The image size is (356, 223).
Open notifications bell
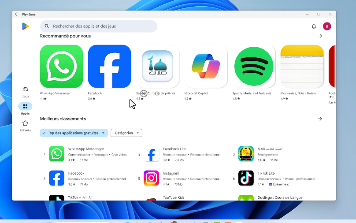(x=314, y=26)
